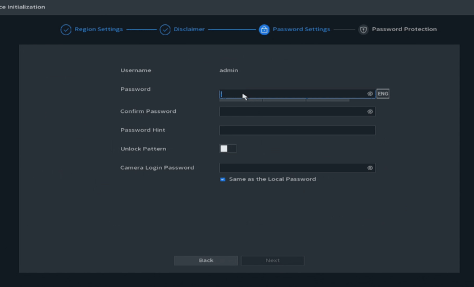Reveal Confirm Password using its eye icon
This screenshot has width=474, height=287.
370,112
